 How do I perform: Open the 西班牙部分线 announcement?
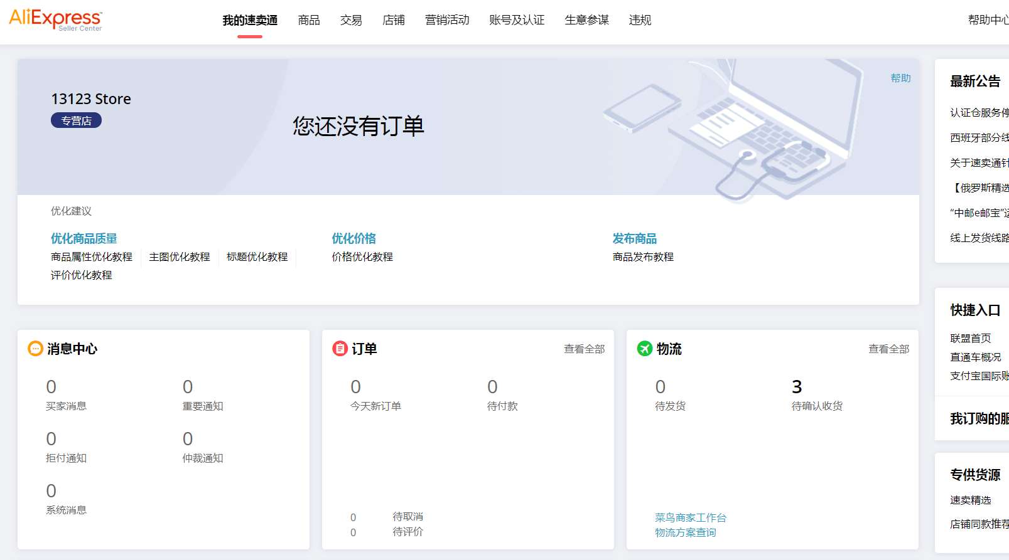coord(979,137)
